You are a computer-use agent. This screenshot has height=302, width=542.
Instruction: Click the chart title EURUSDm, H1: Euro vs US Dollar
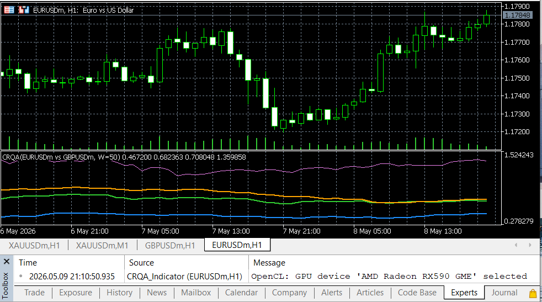pyautogui.click(x=83, y=10)
